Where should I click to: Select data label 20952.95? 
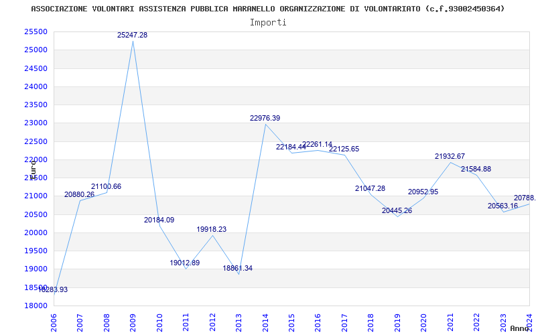pos(423,192)
